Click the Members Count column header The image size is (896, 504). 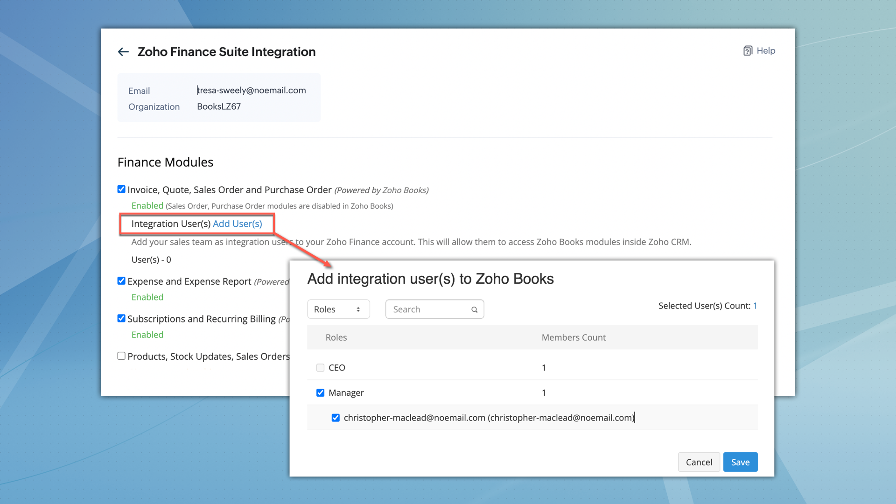coord(574,337)
